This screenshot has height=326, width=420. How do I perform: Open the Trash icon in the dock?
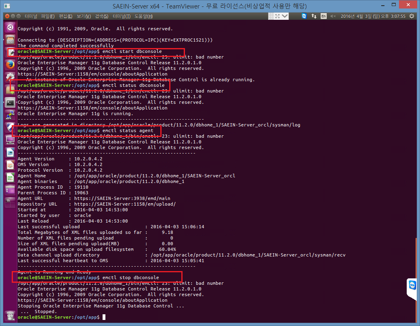click(10, 315)
